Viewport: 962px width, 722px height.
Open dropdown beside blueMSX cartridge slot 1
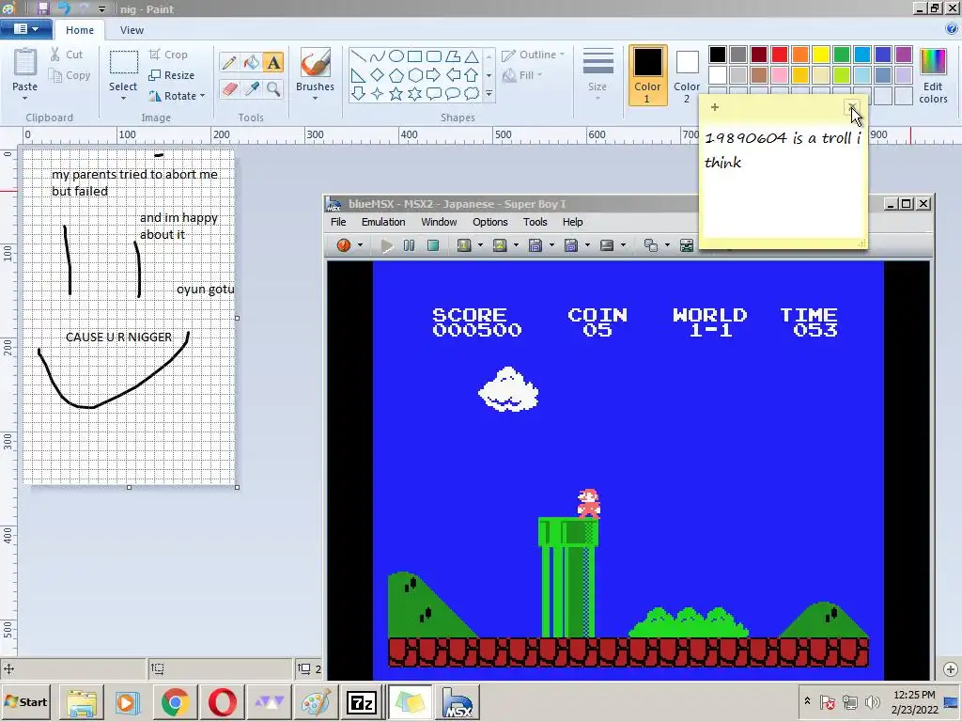(480, 245)
